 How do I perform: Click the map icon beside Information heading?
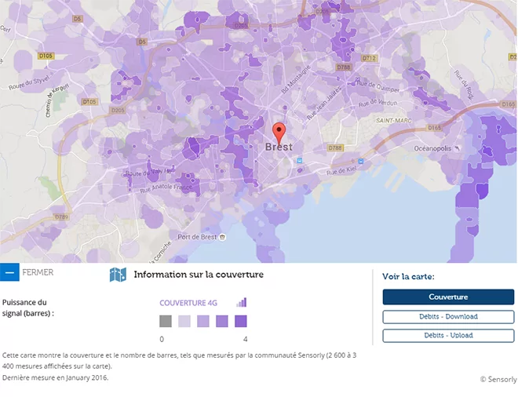point(118,275)
